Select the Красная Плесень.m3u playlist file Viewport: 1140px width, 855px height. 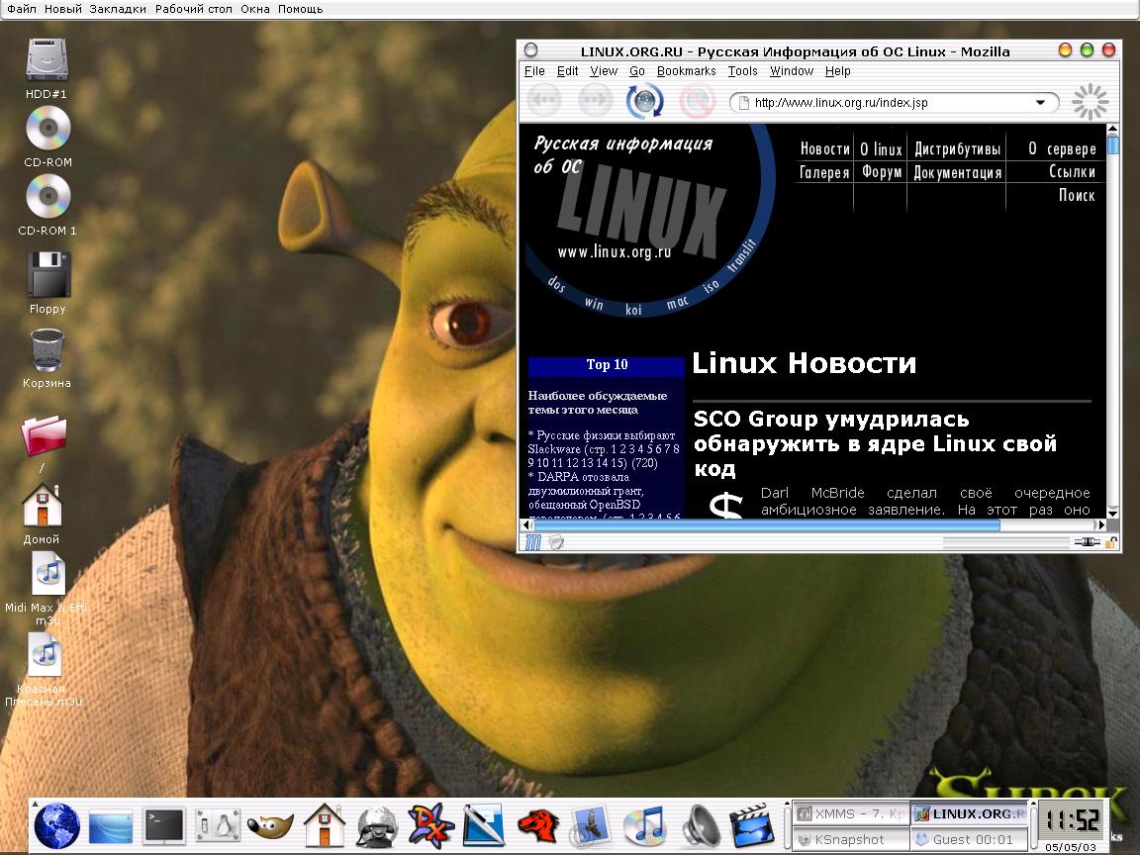coord(45,670)
